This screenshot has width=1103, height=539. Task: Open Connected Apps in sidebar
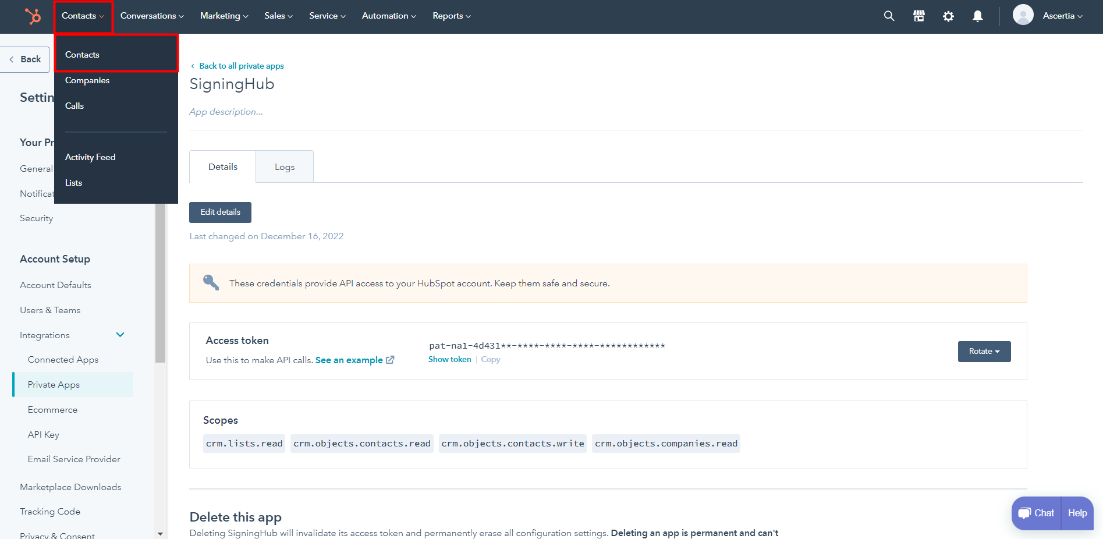63,360
